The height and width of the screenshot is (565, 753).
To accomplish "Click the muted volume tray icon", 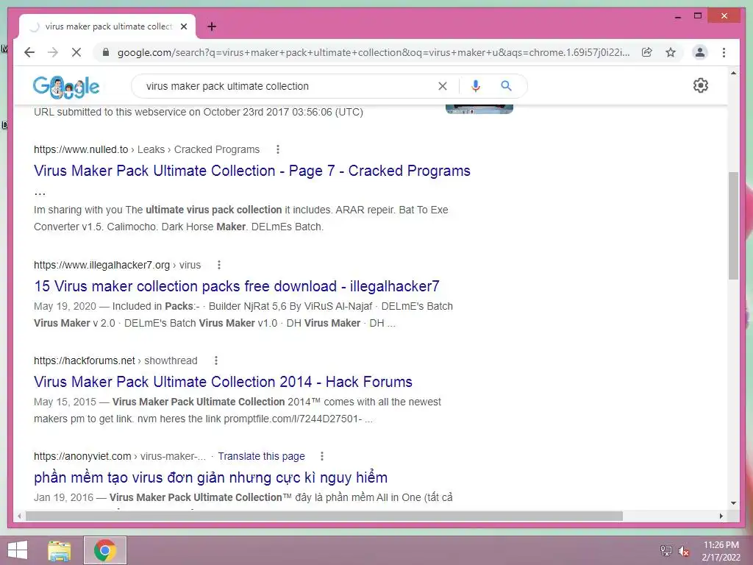I will click(x=684, y=550).
